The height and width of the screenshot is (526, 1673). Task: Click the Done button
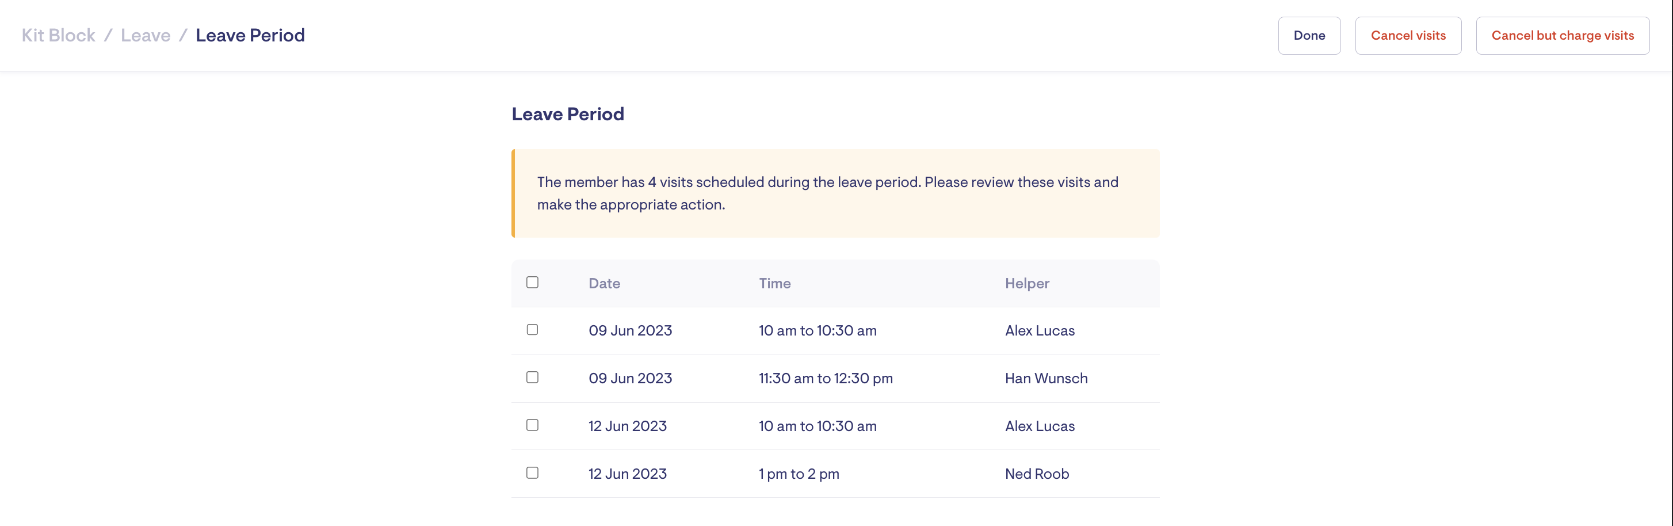click(x=1309, y=36)
